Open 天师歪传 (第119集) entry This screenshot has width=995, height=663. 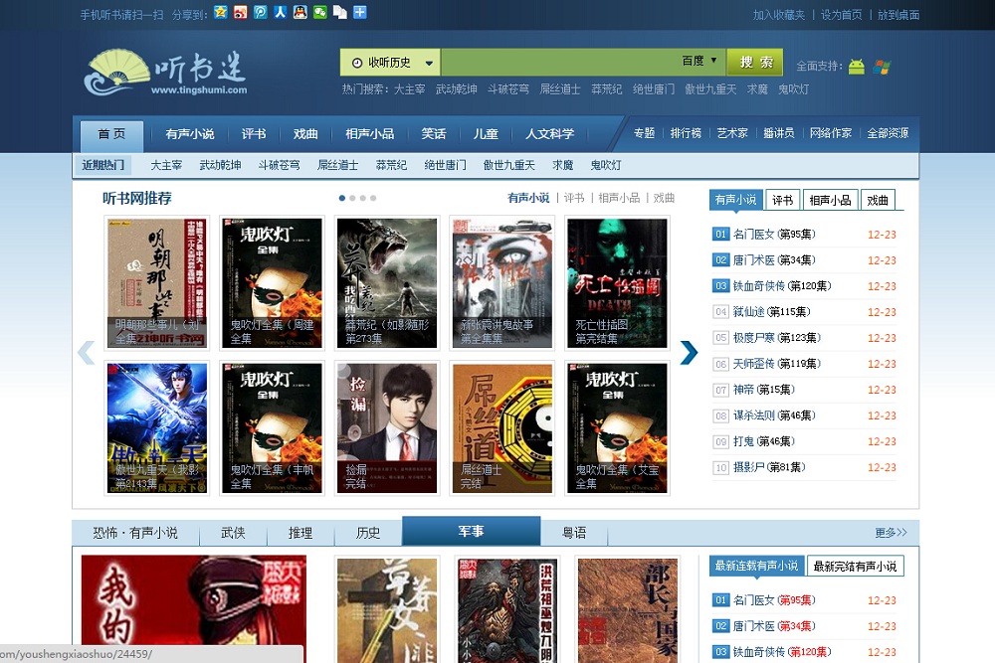[777, 364]
